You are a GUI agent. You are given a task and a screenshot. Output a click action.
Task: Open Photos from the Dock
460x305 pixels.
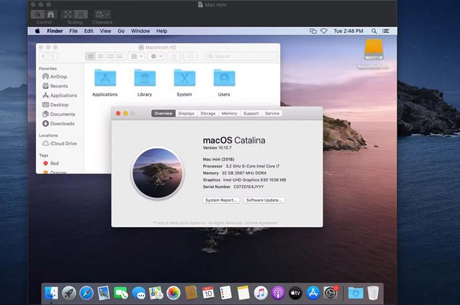point(174,293)
